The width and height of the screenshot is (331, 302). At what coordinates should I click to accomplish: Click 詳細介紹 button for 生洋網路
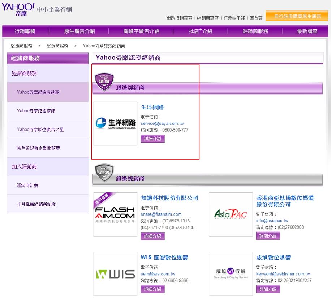[152, 139]
